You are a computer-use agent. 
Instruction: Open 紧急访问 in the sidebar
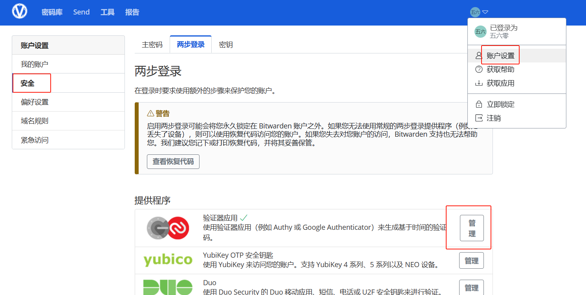pos(68,140)
